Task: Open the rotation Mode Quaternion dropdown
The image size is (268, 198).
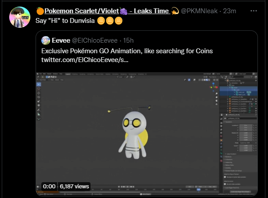Action: coord(246,143)
